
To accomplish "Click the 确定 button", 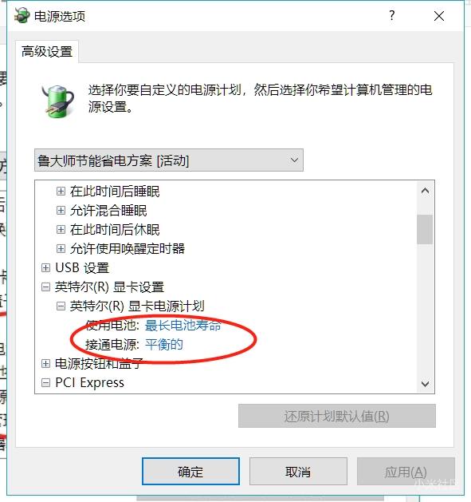I will [190, 471].
